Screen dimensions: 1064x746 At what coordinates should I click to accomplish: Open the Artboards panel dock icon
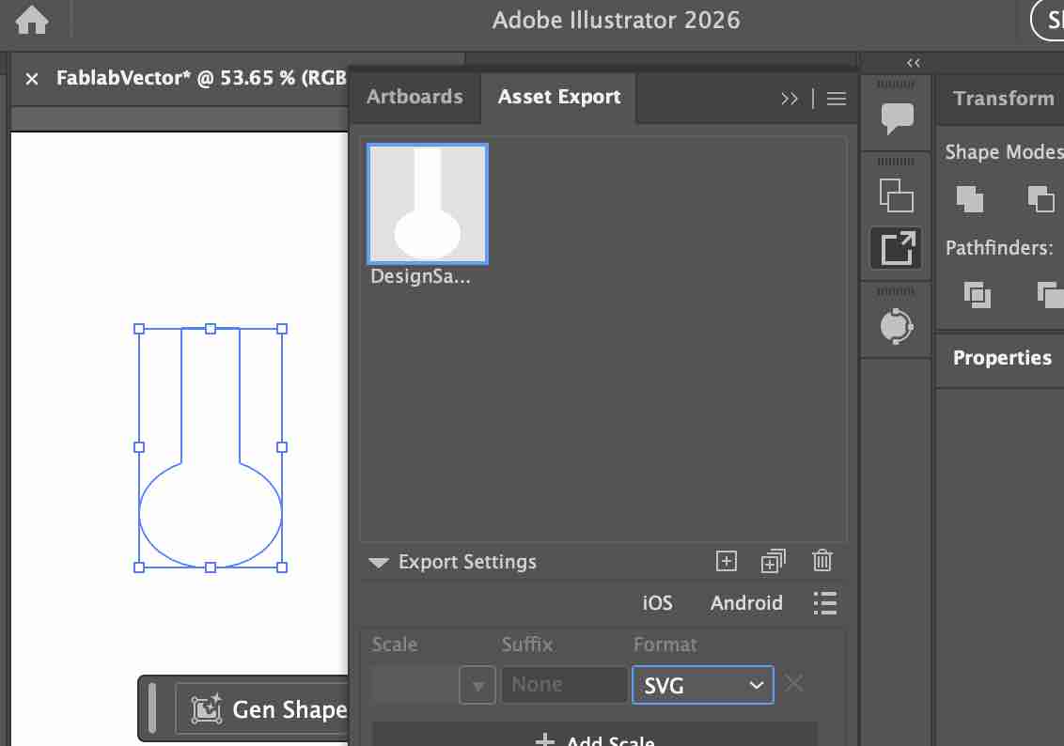897,194
